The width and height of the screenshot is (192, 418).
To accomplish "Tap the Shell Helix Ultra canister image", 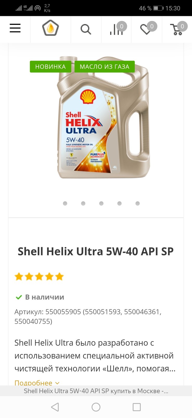I will 103,117.
